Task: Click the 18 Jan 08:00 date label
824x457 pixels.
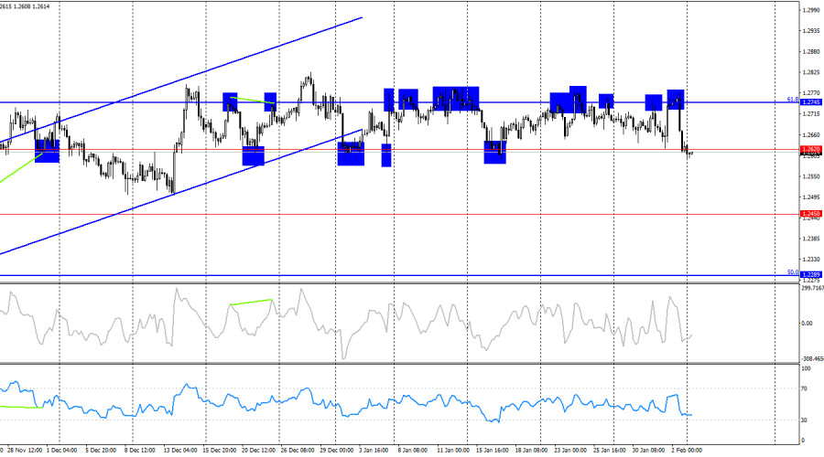Action: pyautogui.click(x=532, y=451)
